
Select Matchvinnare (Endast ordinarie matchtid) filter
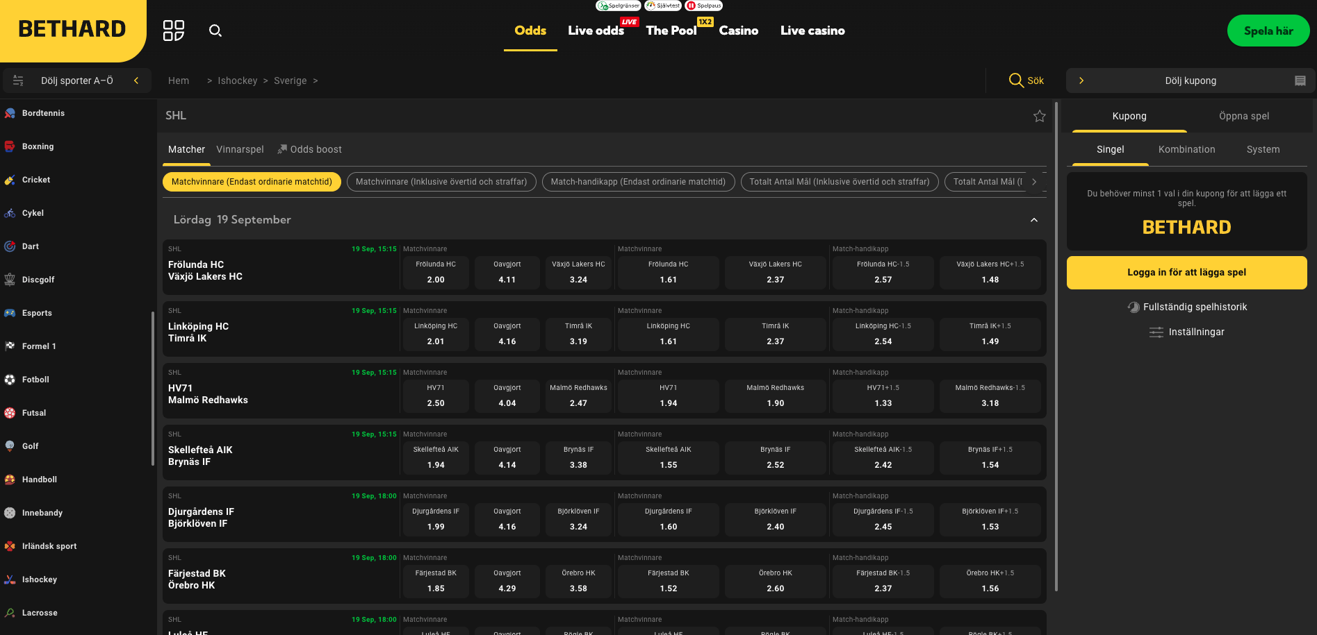252,182
